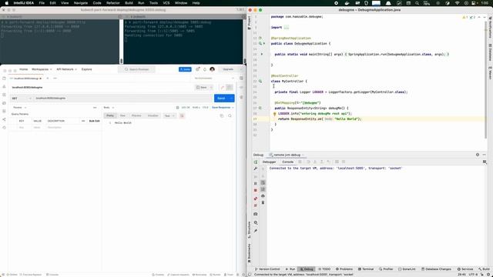Image resolution: width=493 pixels, height=277 pixels.
Task: Toggle Scroll to End in console toolbar
Action: (263, 189)
